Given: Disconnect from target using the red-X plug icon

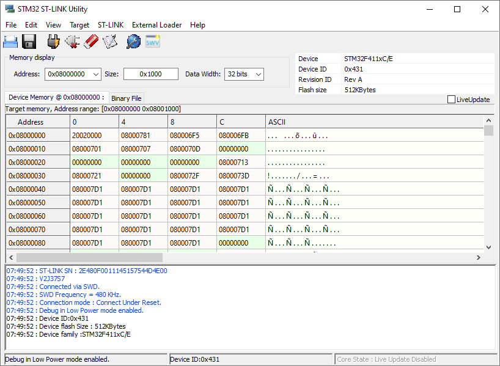Looking at the screenshot, I should click(x=72, y=42).
